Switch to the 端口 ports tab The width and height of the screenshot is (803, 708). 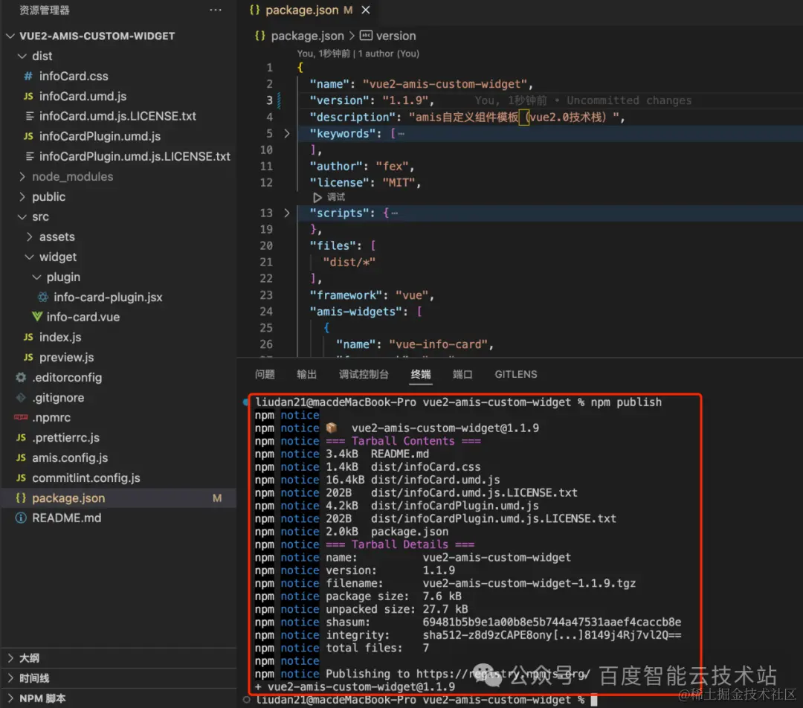coord(462,375)
